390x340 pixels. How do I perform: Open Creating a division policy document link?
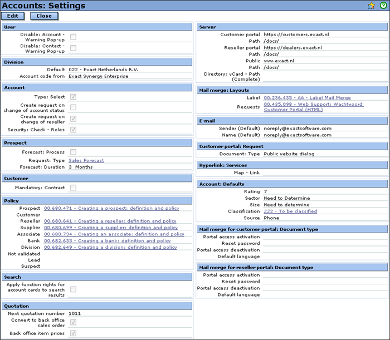110,248
